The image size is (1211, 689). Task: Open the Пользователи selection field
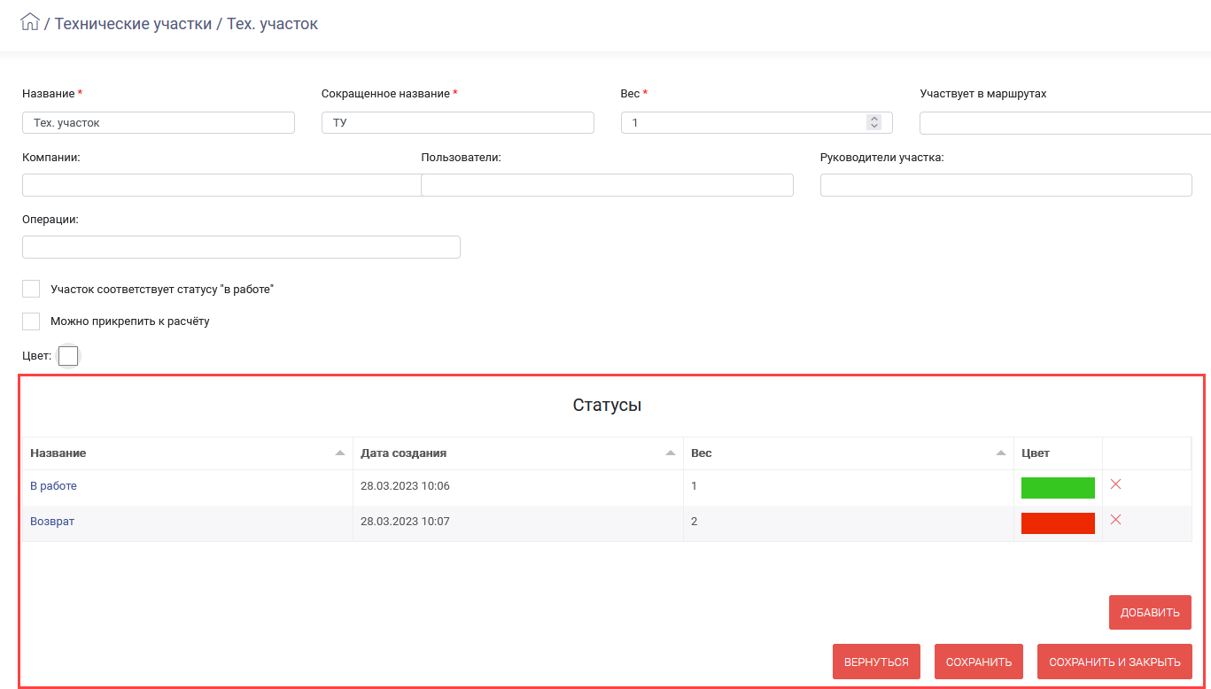(607, 185)
